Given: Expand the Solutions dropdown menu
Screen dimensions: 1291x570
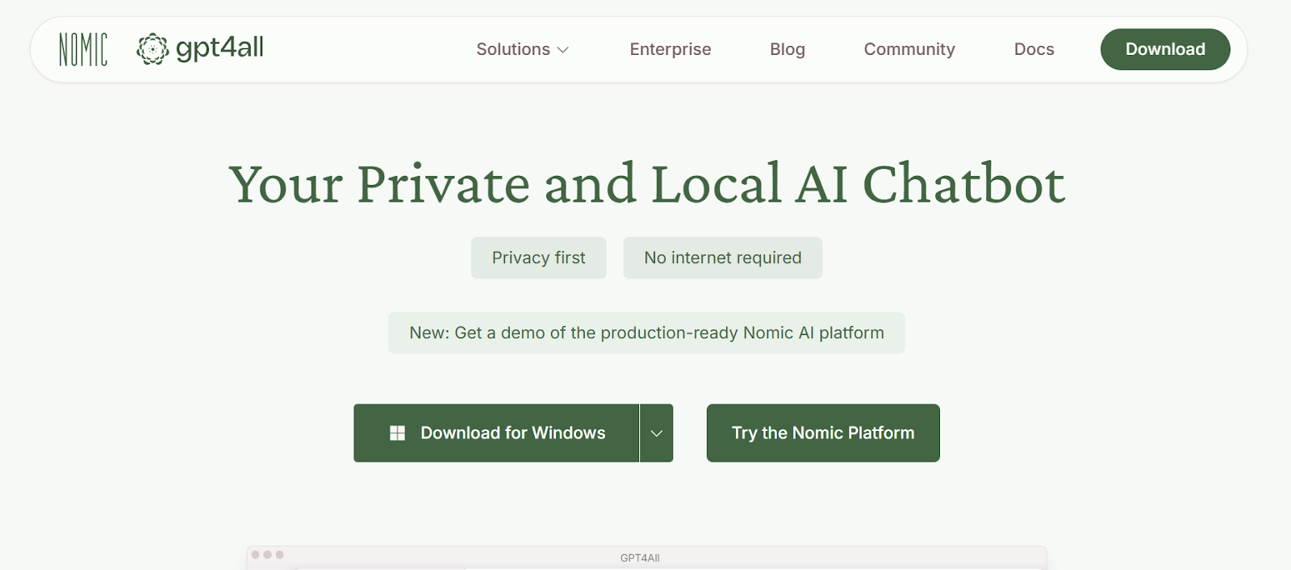Looking at the screenshot, I should (522, 49).
